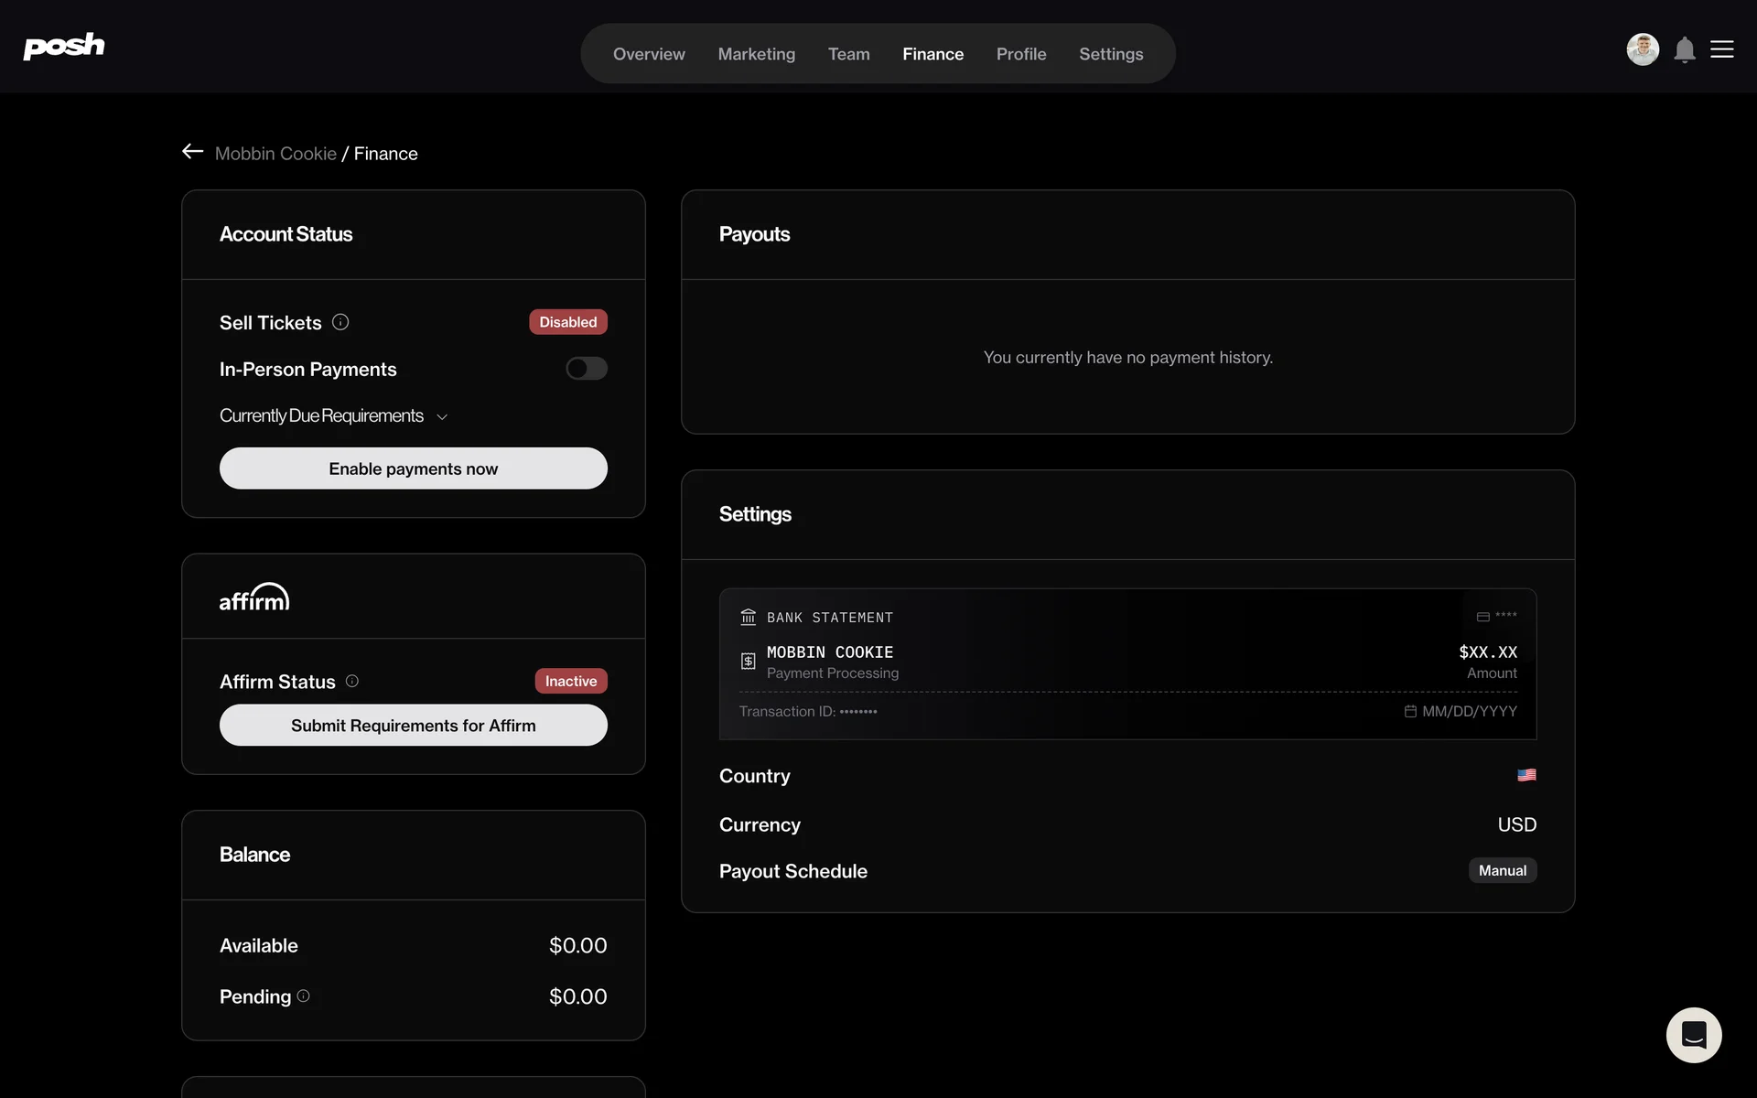Click Submit Requirements for Affirm
Screen dimensions: 1757x1098
tap(413, 726)
